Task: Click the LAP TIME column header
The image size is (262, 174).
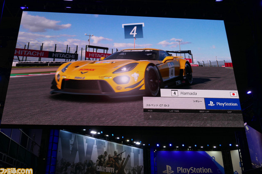Action: tap(174, 111)
